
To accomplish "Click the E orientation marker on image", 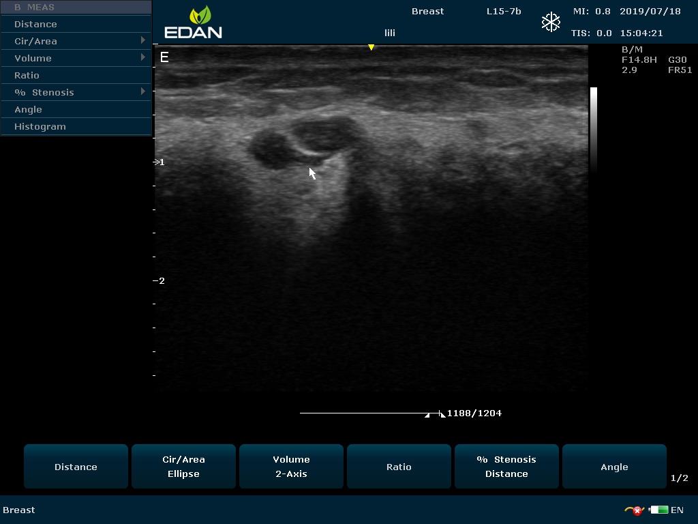I will pyautogui.click(x=164, y=57).
